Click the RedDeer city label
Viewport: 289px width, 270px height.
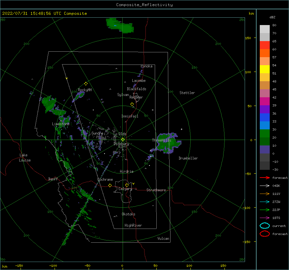[x=136, y=97]
